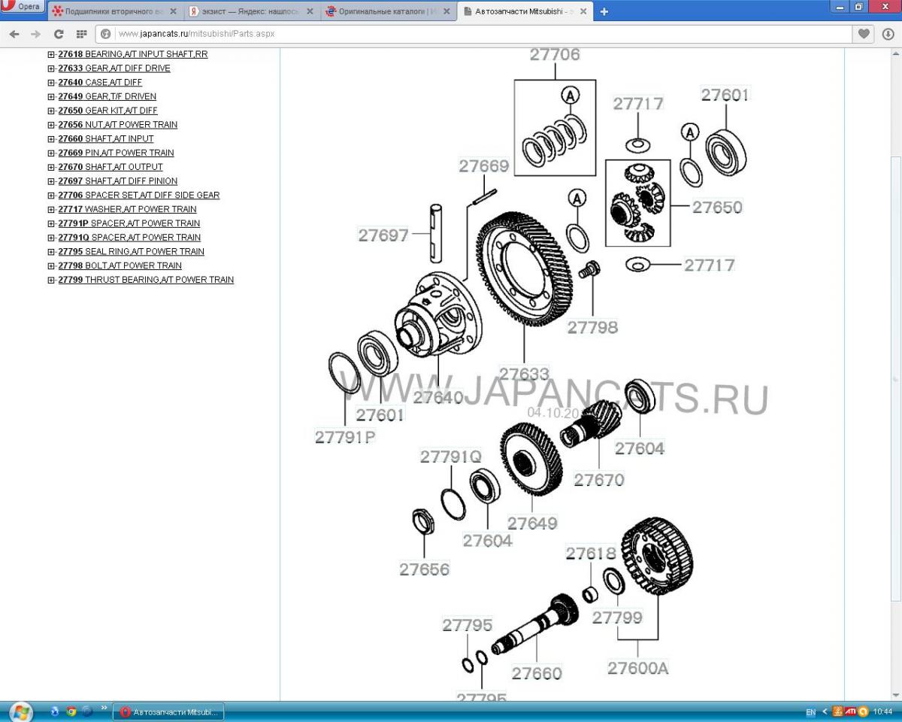Click the 27649 driven gear label
The height and width of the screenshot is (722, 902).
(x=532, y=523)
